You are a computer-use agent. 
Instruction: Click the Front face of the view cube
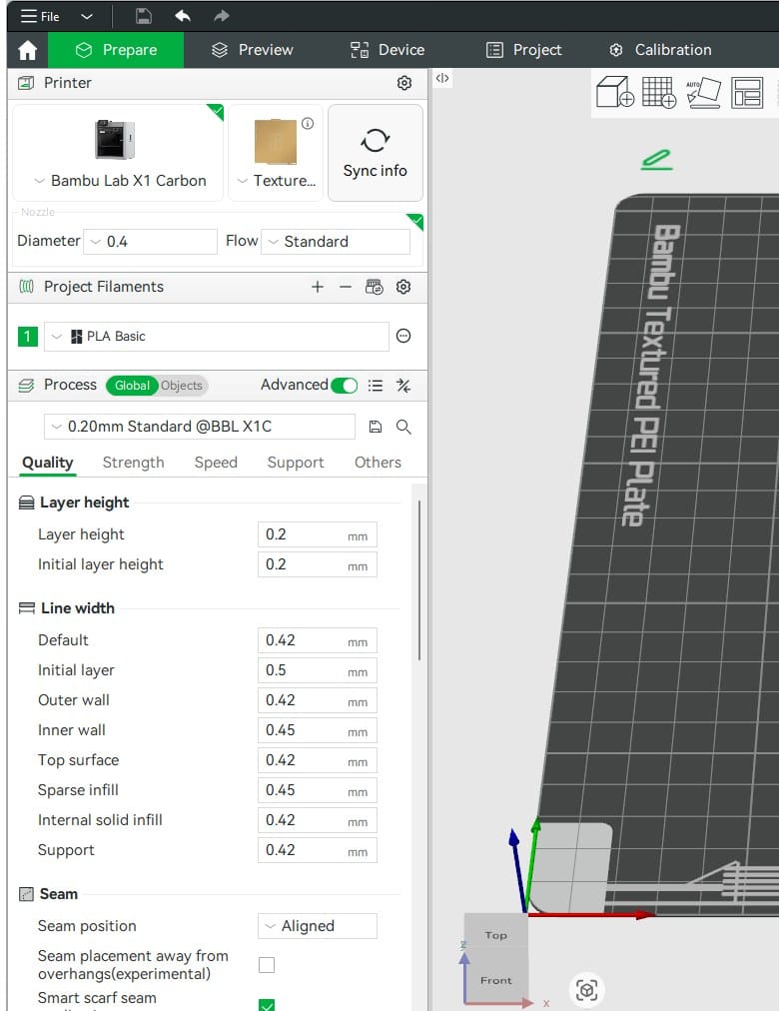(495, 980)
